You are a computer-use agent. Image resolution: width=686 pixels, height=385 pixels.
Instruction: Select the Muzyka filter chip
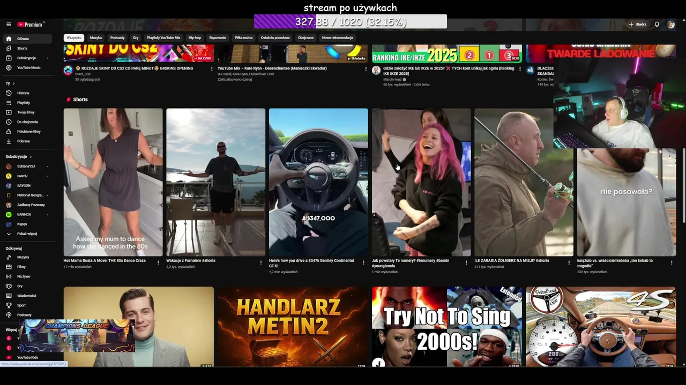pyautogui.click(x=96, y=38)
